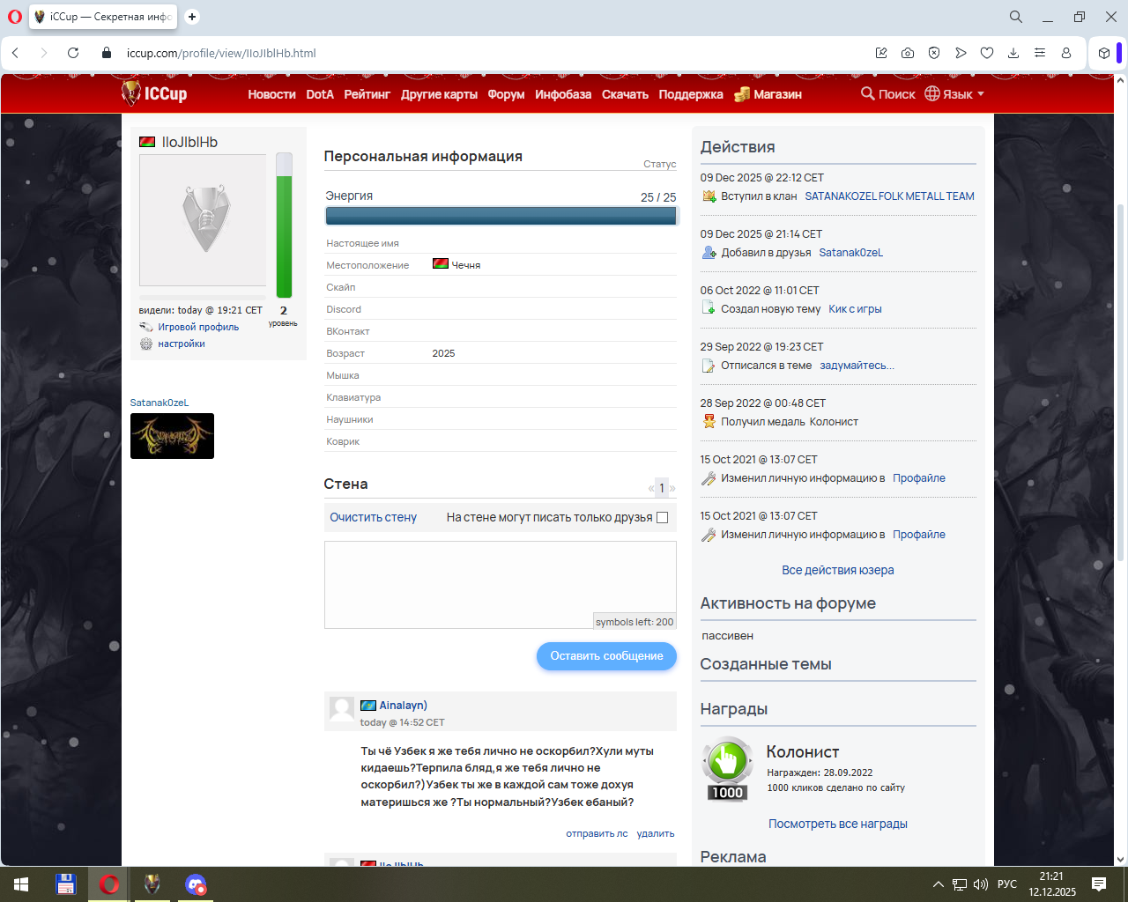
Task: Open the Поддержка menu item
Action: (691, 94)
